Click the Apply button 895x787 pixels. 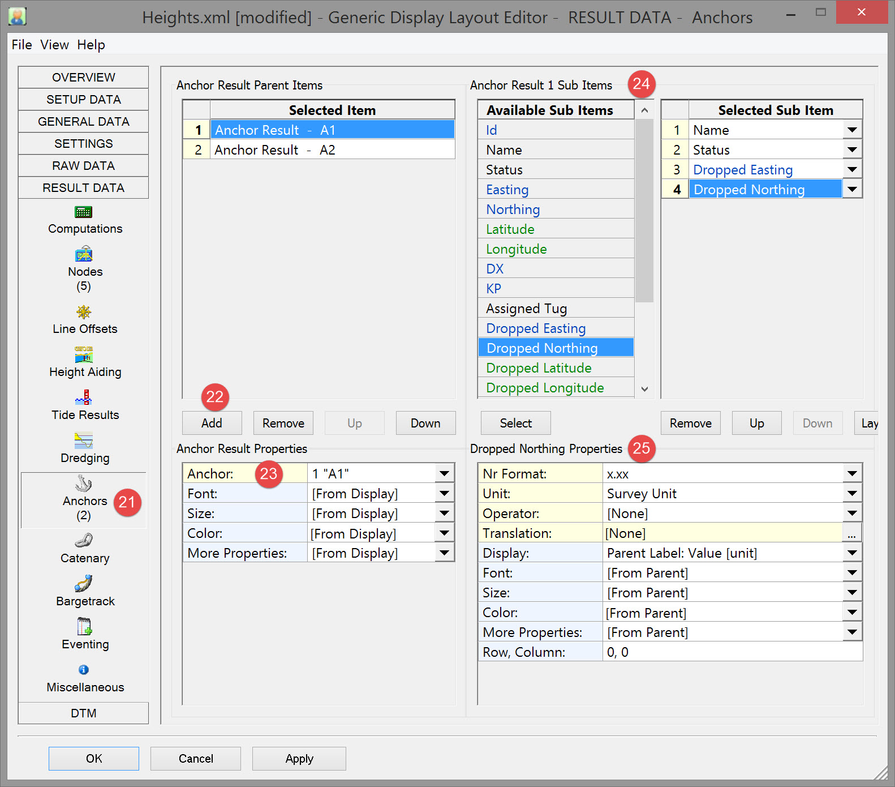[299, 759]
